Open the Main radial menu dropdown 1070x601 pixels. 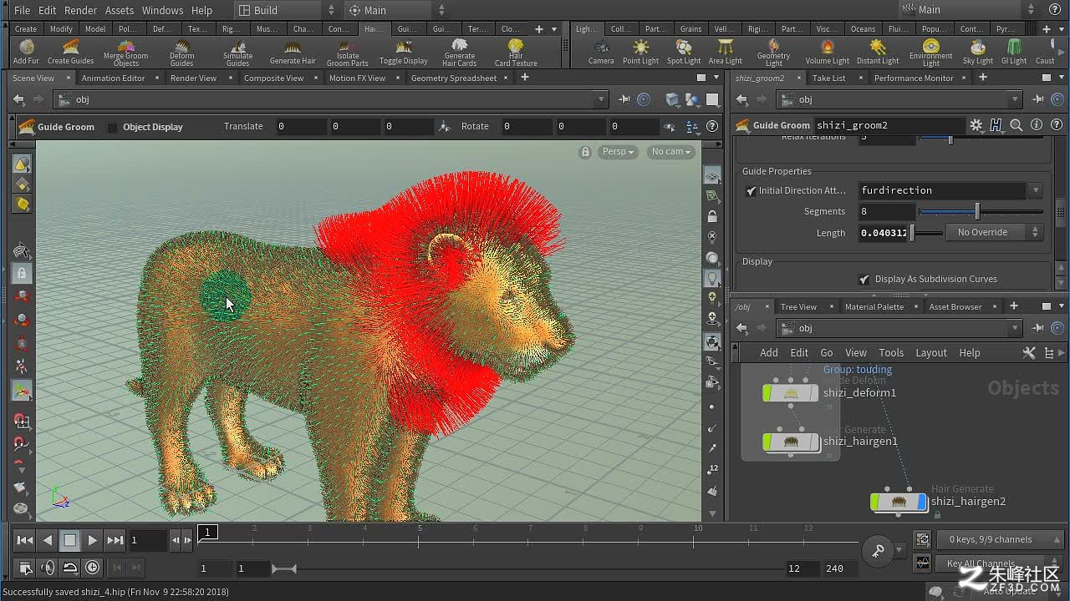[x=397, y=10]
